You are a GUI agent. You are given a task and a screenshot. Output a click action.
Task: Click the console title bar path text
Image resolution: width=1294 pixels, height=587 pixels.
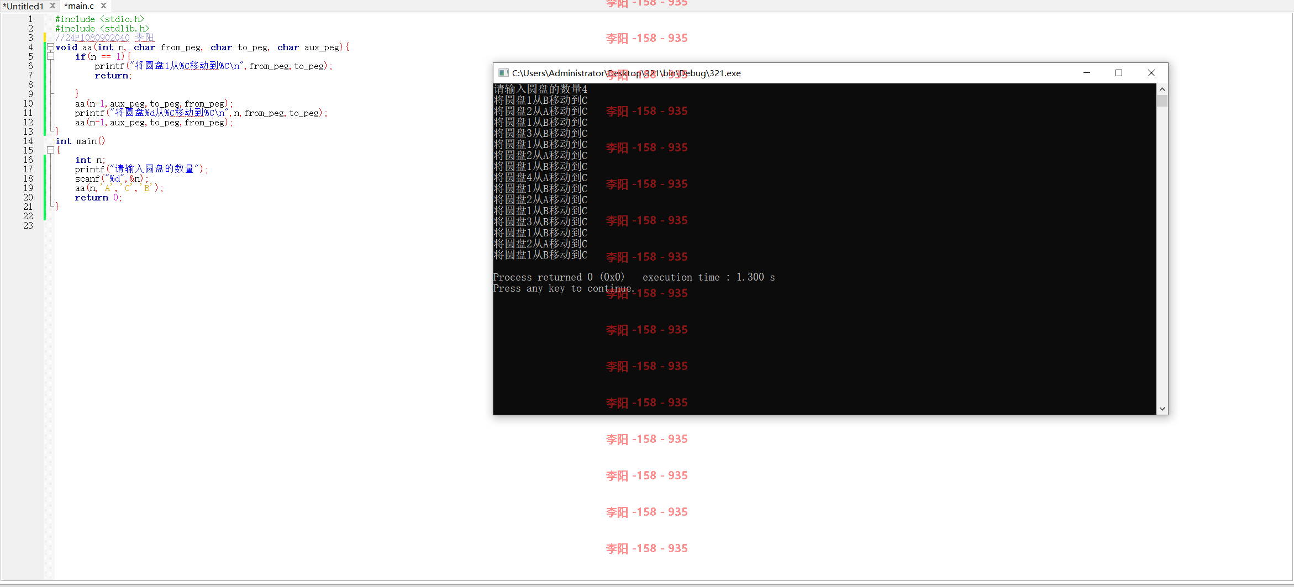pyautogui.click(x=626, y=73)
